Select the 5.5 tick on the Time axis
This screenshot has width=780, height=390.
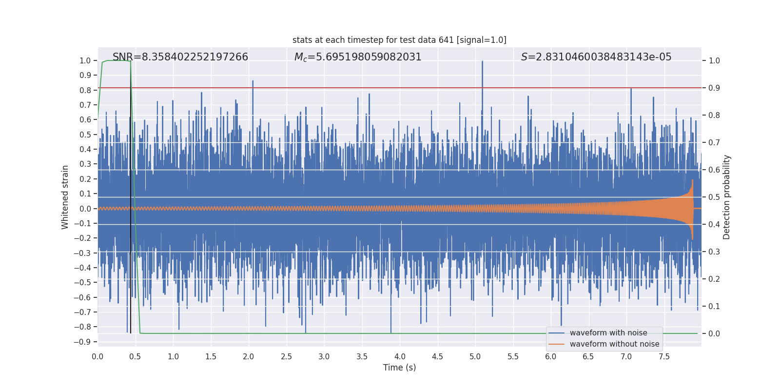tap(513, 356)
